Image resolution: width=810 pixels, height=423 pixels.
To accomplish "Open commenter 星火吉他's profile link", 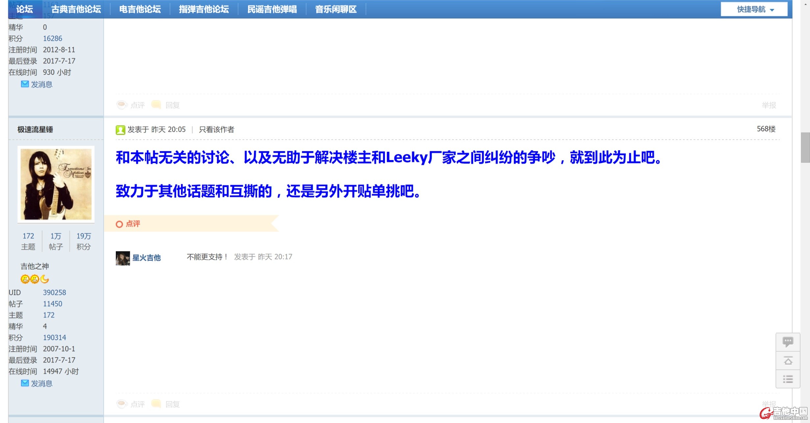I will pos(146,257).
